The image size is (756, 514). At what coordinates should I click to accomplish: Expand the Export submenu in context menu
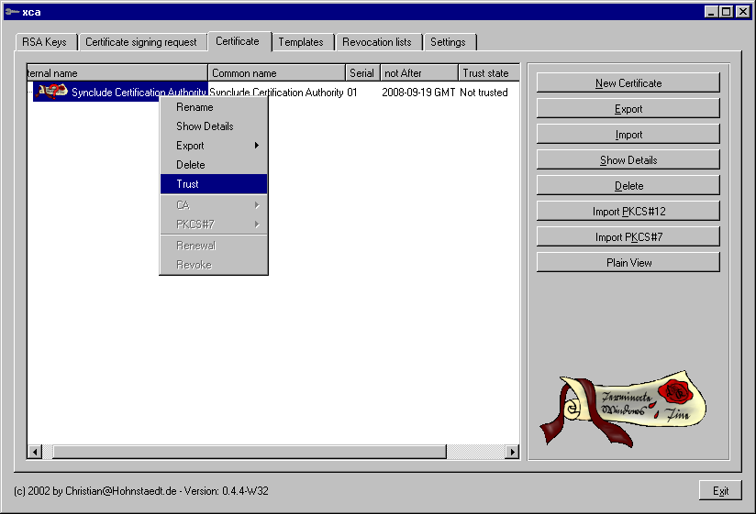[x=213, y=146]
